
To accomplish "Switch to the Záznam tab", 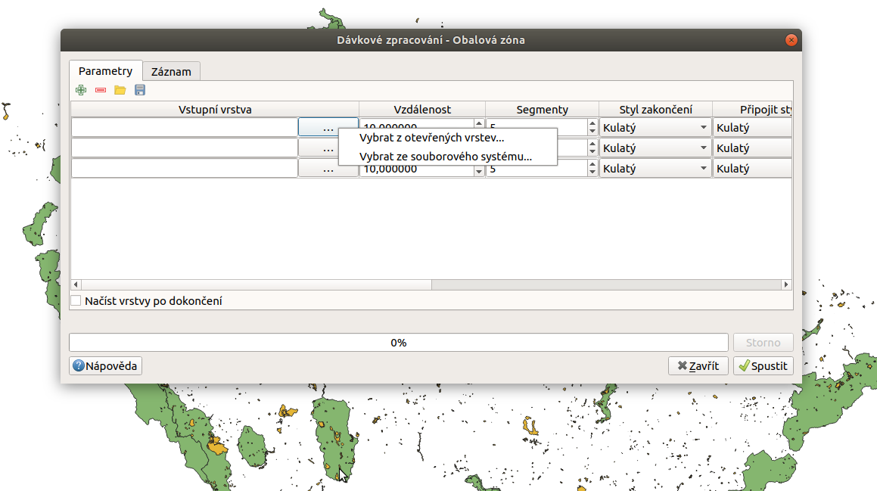I will [171, 72].
